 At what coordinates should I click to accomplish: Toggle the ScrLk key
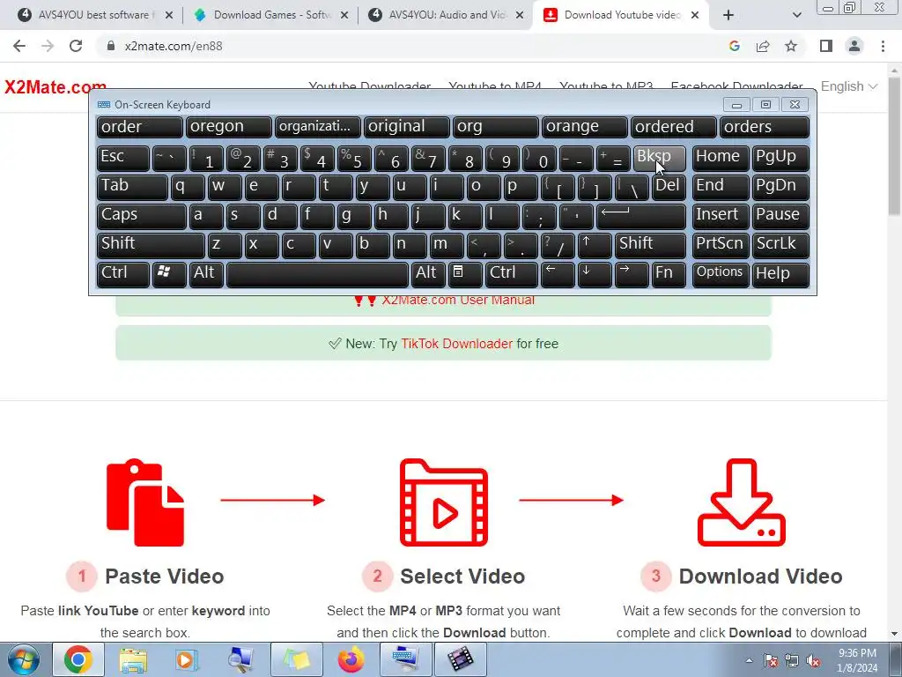coord(780,246)
